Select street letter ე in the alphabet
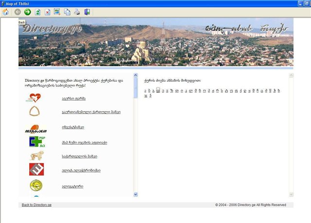Screen dimensions: 311x223 click(x=163, y=91)
